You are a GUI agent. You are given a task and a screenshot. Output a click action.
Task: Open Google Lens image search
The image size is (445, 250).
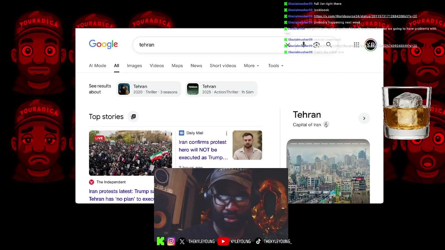click(x=316, y=45)
